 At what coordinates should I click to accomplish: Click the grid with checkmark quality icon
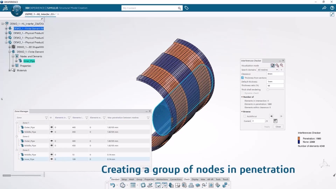pyautogui.click(x=178, y=185)
